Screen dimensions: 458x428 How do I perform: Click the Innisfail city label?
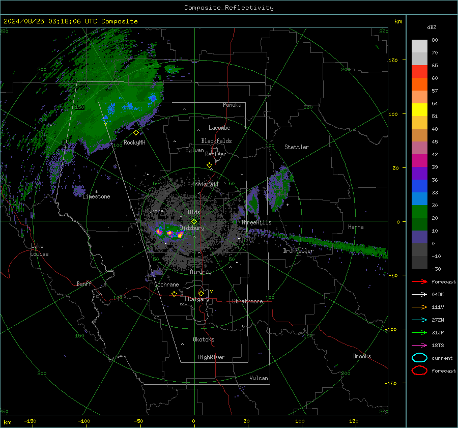[x=205, y=184]
